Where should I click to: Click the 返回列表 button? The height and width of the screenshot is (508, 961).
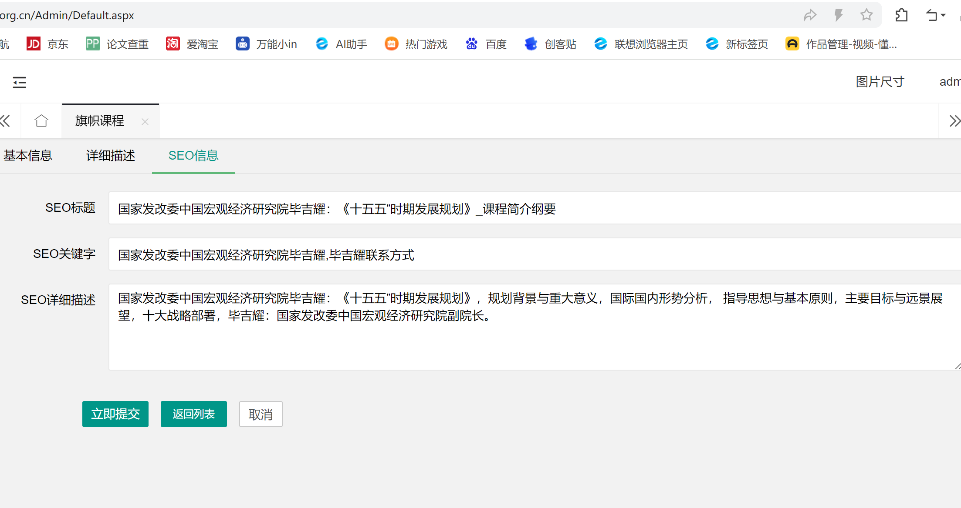(x=194, y=414)
